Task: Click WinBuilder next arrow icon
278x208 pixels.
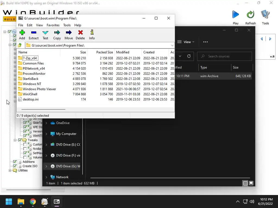Action: 270,39
